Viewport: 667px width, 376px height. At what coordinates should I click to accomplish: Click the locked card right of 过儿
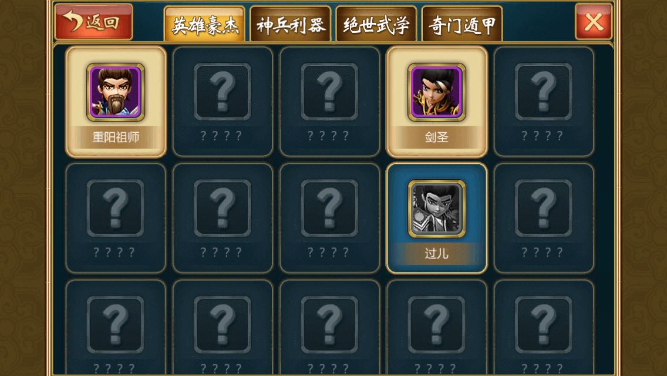544,218
